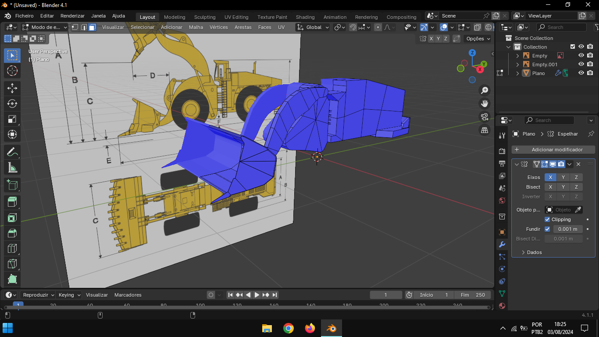
Task: Jump to the timeline end frame
Action: point(275,295)
